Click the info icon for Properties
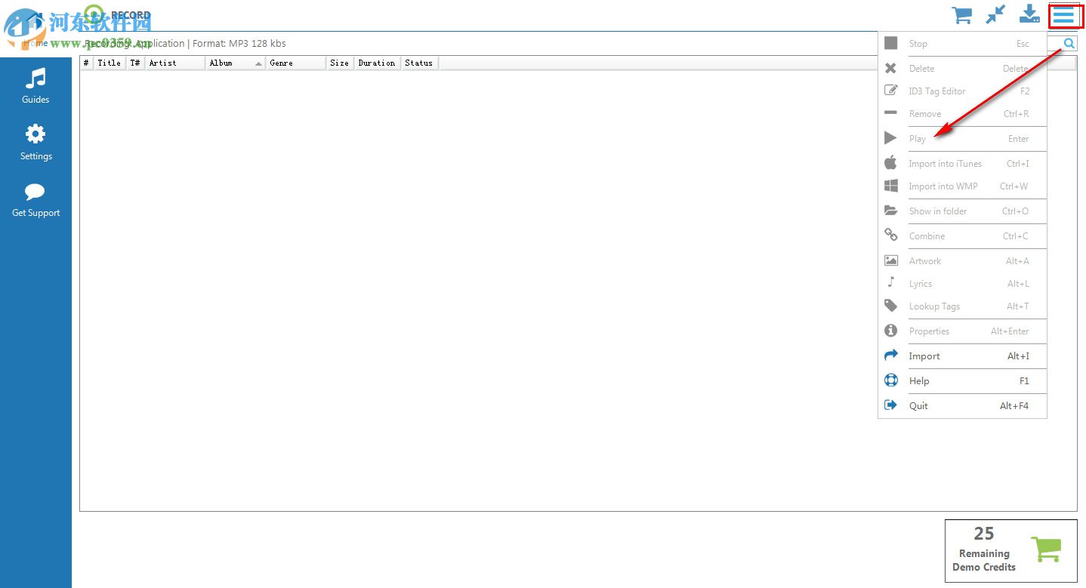1086x588 pixels. pos(891,331)
